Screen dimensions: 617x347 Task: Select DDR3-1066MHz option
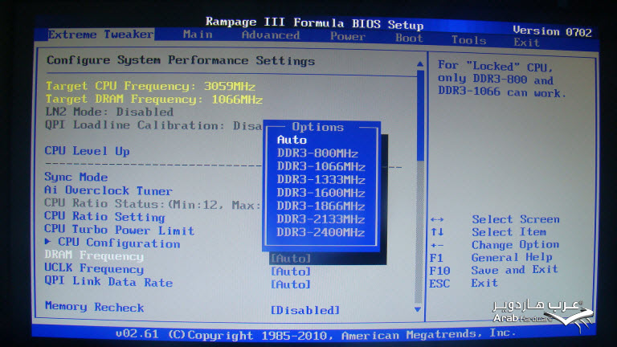point(321,166)
